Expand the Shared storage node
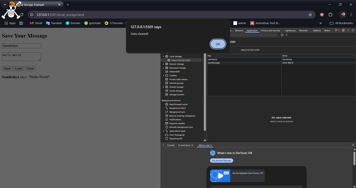The width and height of the screenshot is (356, 188). click(164, 87)
